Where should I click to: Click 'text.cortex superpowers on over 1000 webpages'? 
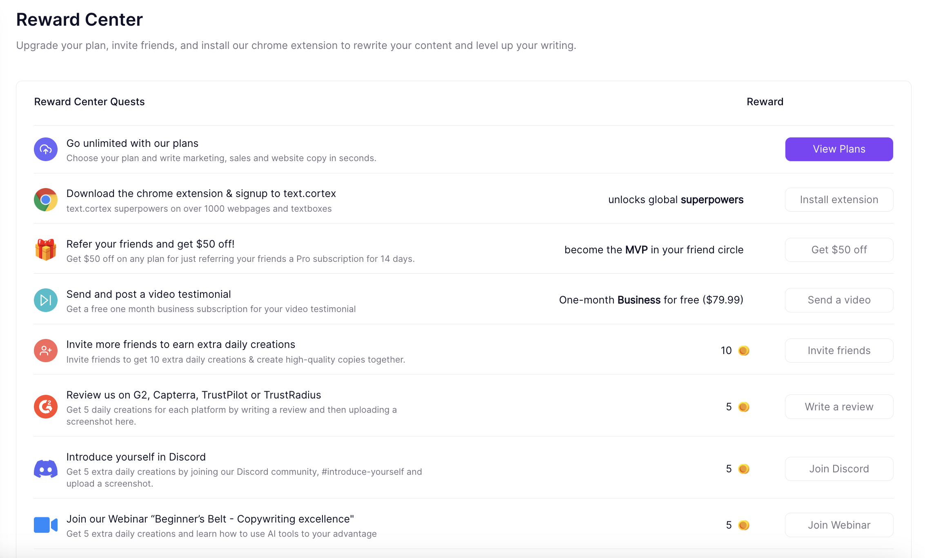click(199, 208)
